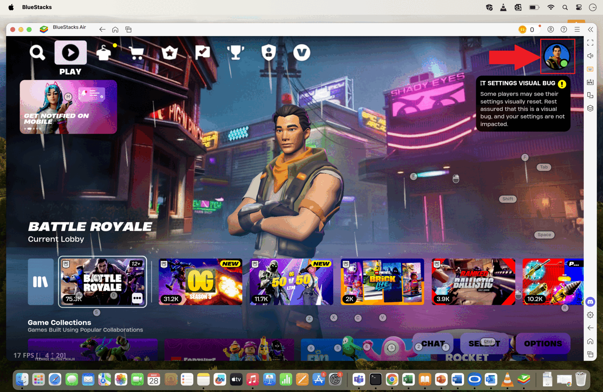The height and width of the screenshot is (392, 603).
Task: Toggle BlueStacks fullscreen mode
Action: coord(590,43)
